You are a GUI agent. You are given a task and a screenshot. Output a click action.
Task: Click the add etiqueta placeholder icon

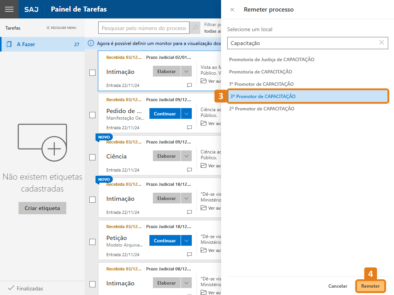pos(42,142)
